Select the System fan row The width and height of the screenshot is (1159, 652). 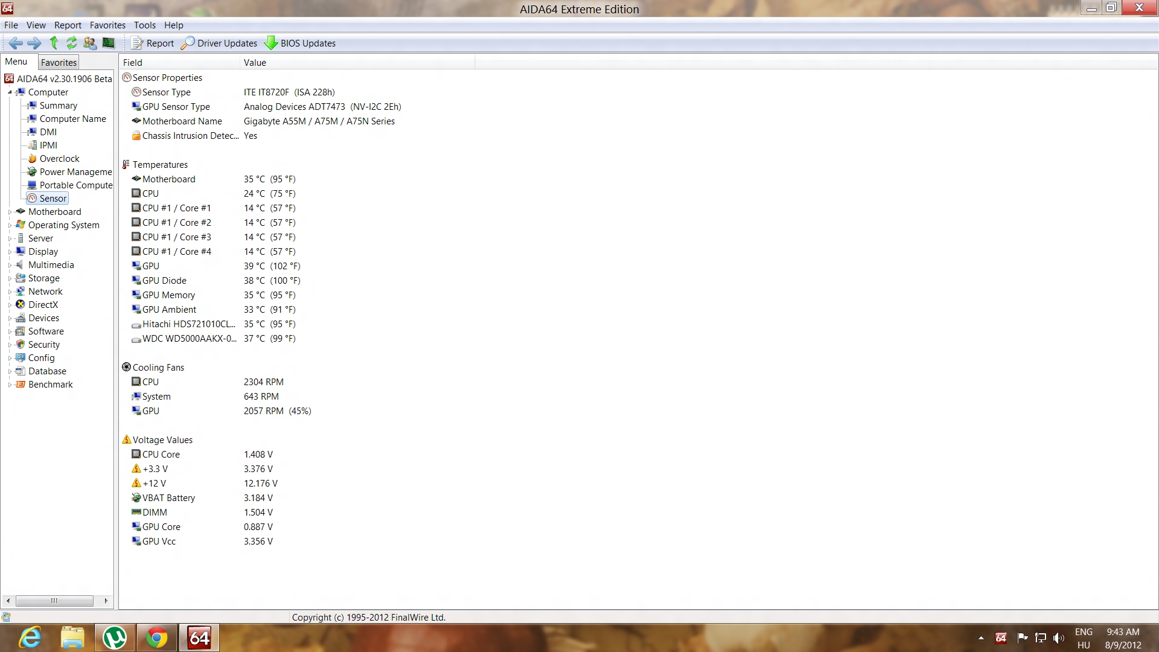205,397
